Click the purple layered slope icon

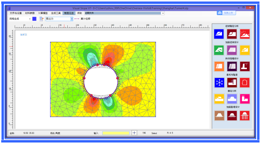point(232,50)
